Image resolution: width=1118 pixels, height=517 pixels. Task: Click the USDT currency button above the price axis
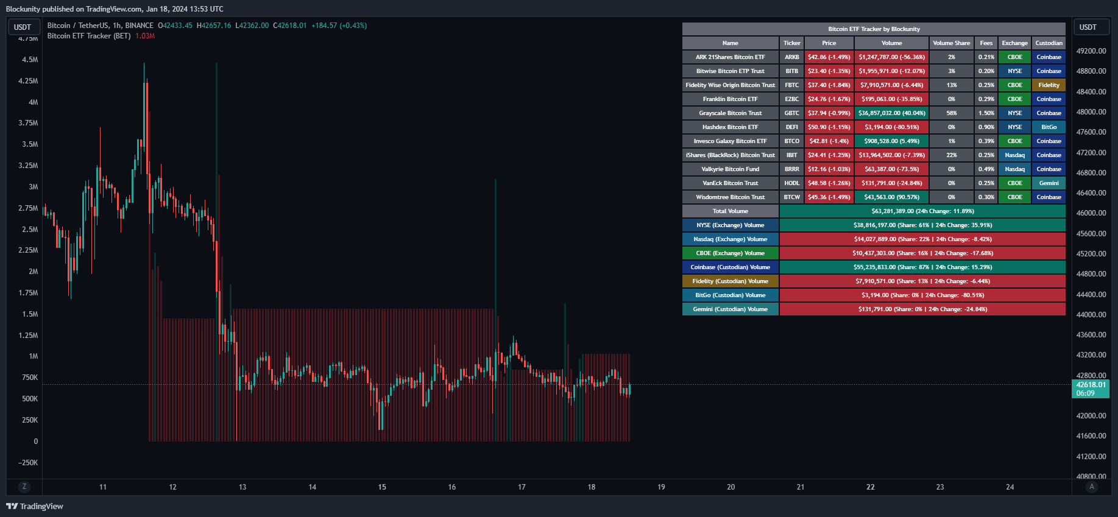tap(1091, 27)
